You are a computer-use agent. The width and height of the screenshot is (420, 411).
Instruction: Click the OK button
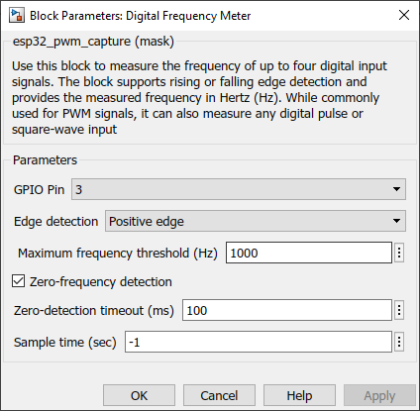click(139, 395)
